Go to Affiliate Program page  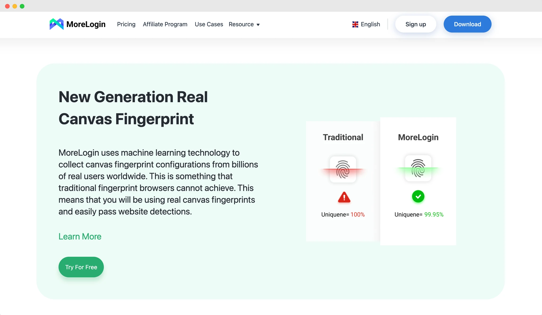(x=165, y=24)
